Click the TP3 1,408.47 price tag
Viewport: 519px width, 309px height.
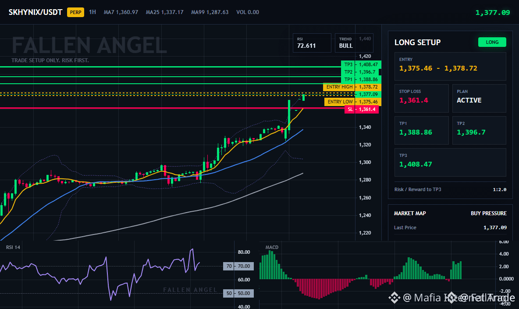click(x=361, y=64)
